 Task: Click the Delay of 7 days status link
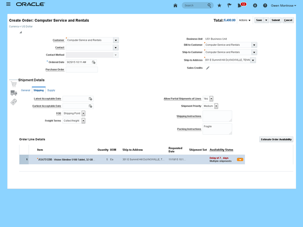pyautogui.click(x=219, y=158)
